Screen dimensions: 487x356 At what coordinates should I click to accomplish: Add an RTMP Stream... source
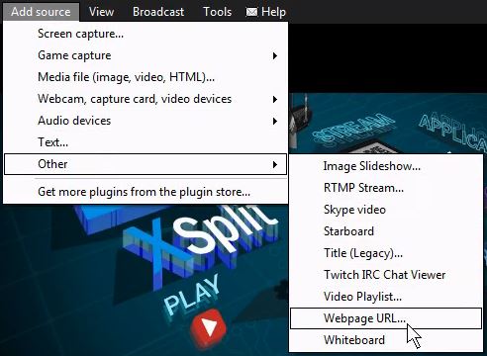[386, 188]
